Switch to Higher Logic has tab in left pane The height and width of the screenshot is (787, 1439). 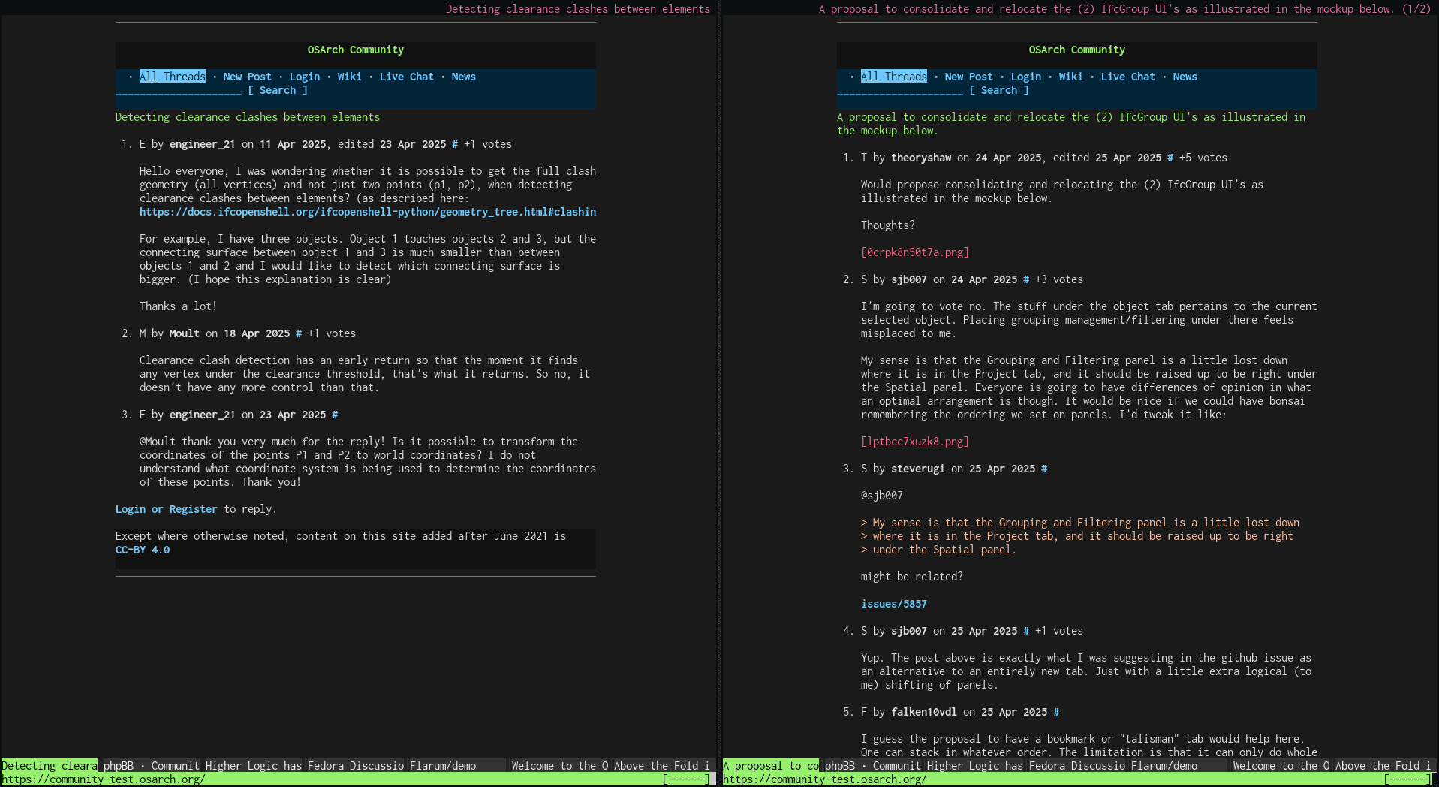tap(254, 766)
